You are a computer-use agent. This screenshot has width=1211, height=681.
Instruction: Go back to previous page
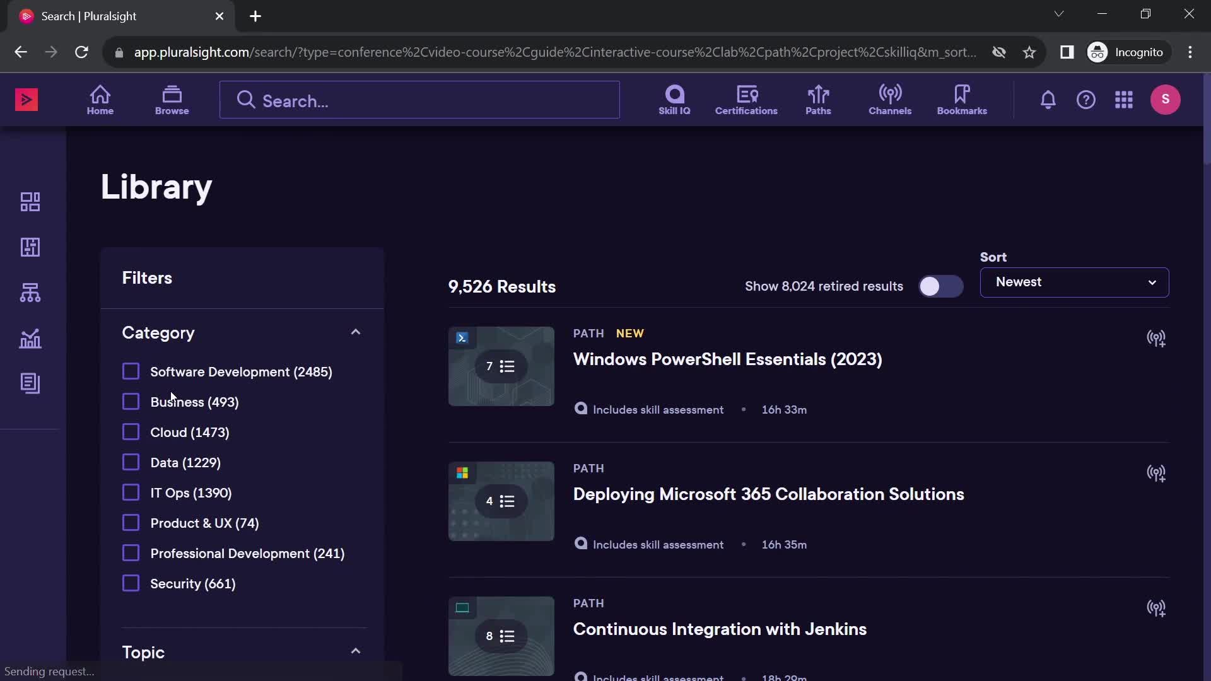click(21, 52)
